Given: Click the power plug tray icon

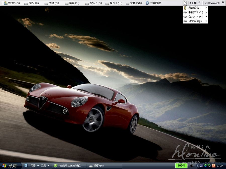Looking at the screenshot, I should coord(192,165).
